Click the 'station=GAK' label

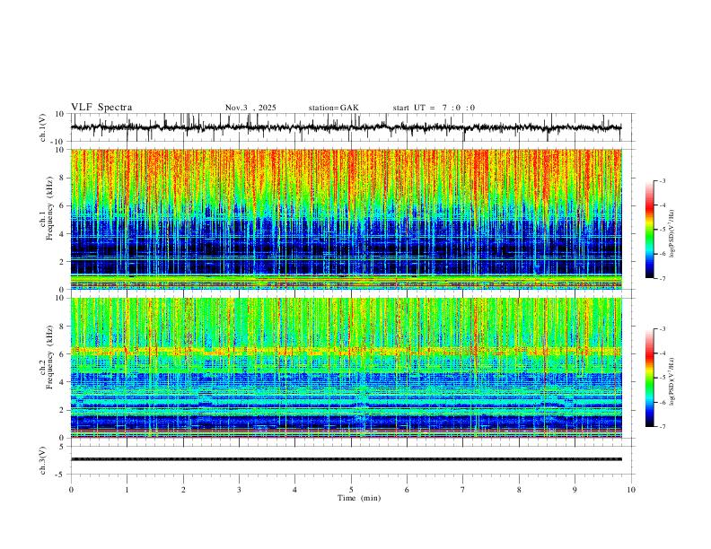pyautogui.click(x=333, y=108)
